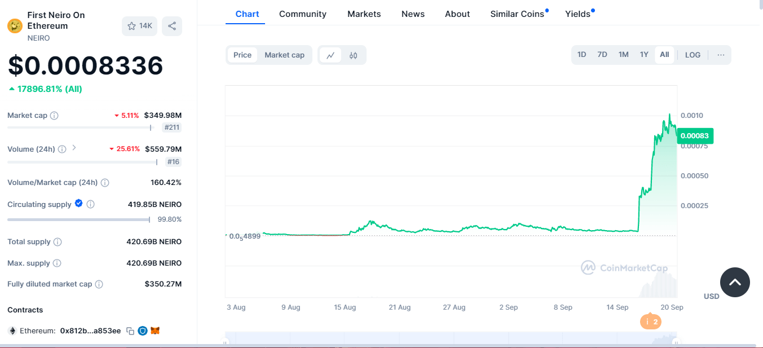The width and height of the screenshot is (763, 348).
Task: Switch to line chart view
Action: [x=330, y=55]
